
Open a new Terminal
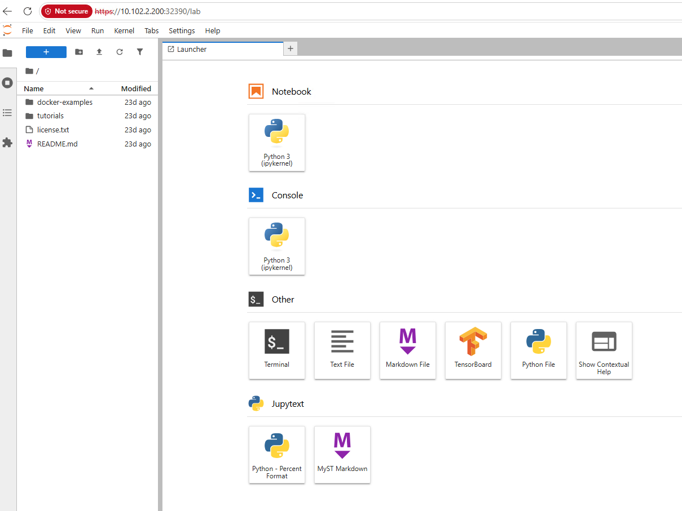[277, 350]
